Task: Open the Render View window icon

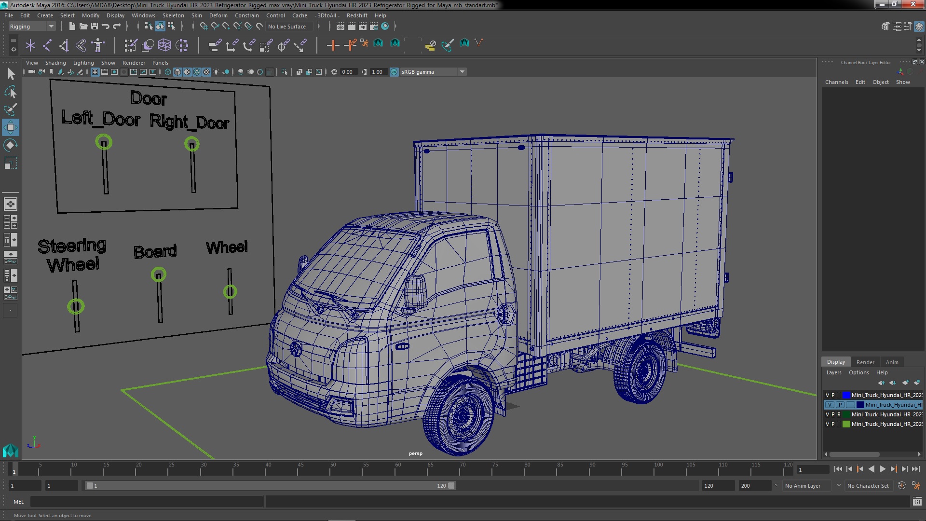Action: tap(340, 26)
